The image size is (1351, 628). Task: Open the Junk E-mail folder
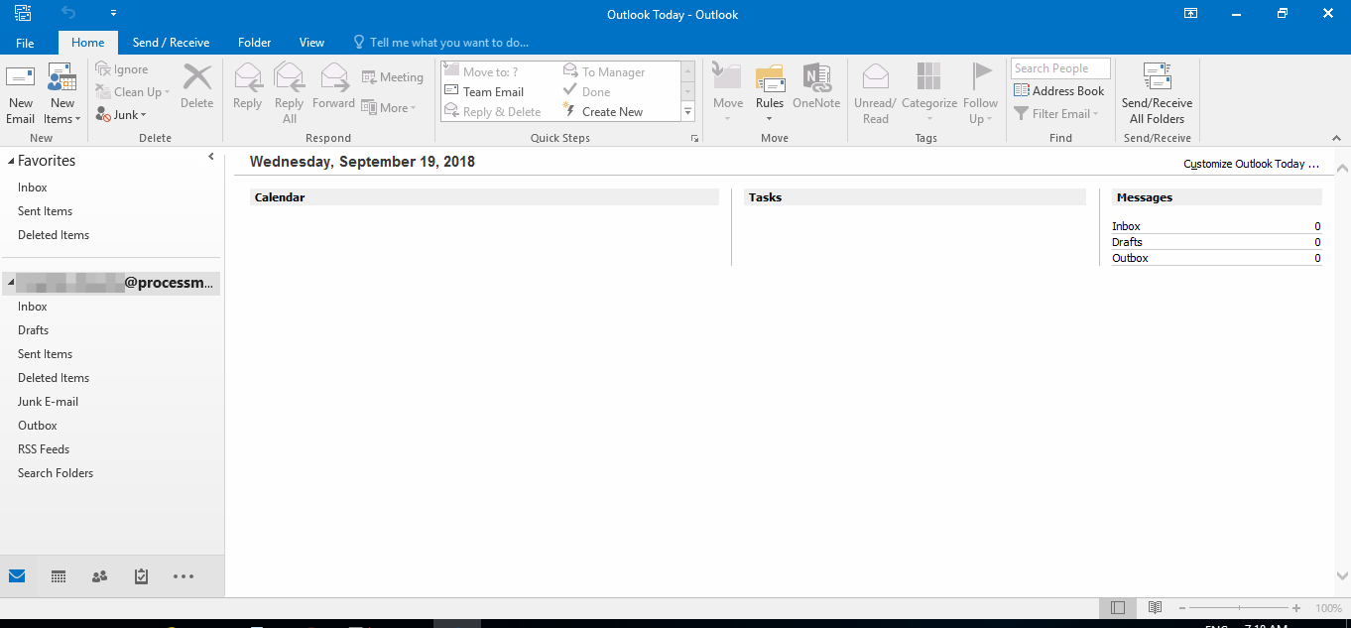click(x=48, y=402)
